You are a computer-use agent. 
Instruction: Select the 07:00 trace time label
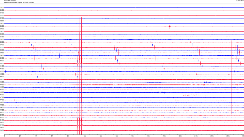click(2, 45)
